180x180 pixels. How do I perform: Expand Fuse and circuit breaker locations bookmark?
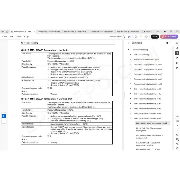point(130,59)
